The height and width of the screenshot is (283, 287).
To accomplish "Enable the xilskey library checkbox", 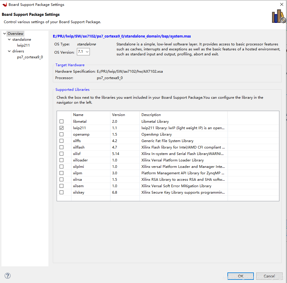I will click(62, 192).
